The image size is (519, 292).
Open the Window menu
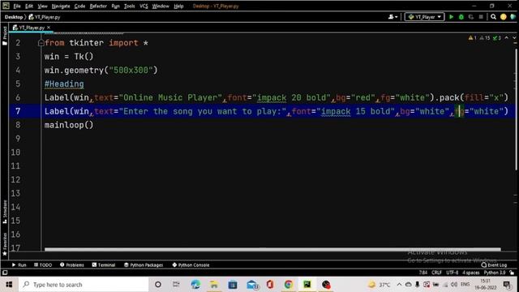pyautogui.click(x=161, y=6)
